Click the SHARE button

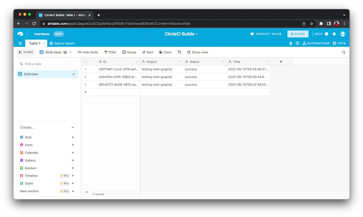coord(297,34)
